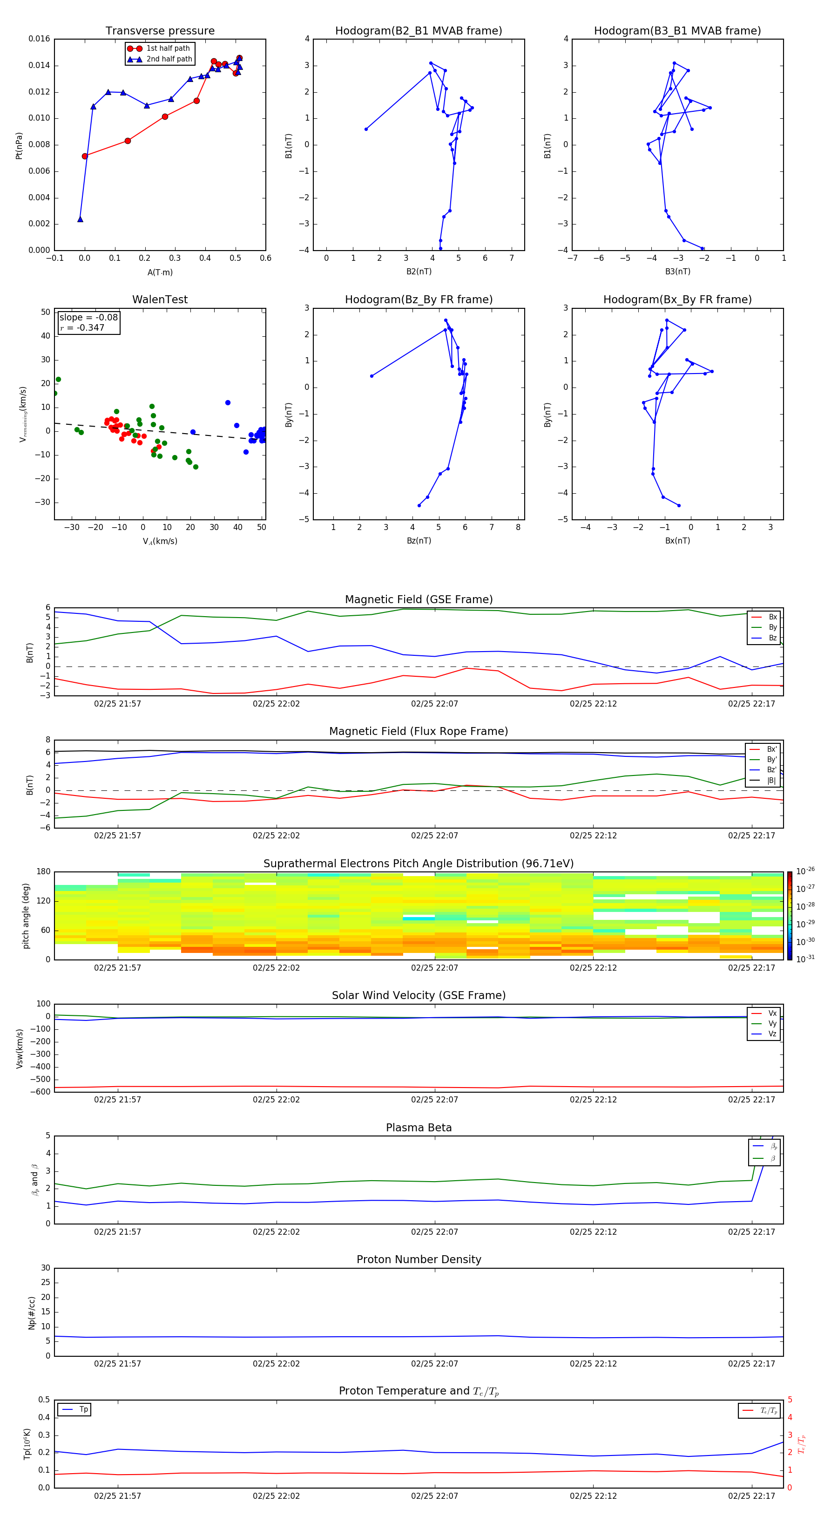Click the 'B2(nT)' x-axis label
The image size is (838, 1537).
point(419,272)
